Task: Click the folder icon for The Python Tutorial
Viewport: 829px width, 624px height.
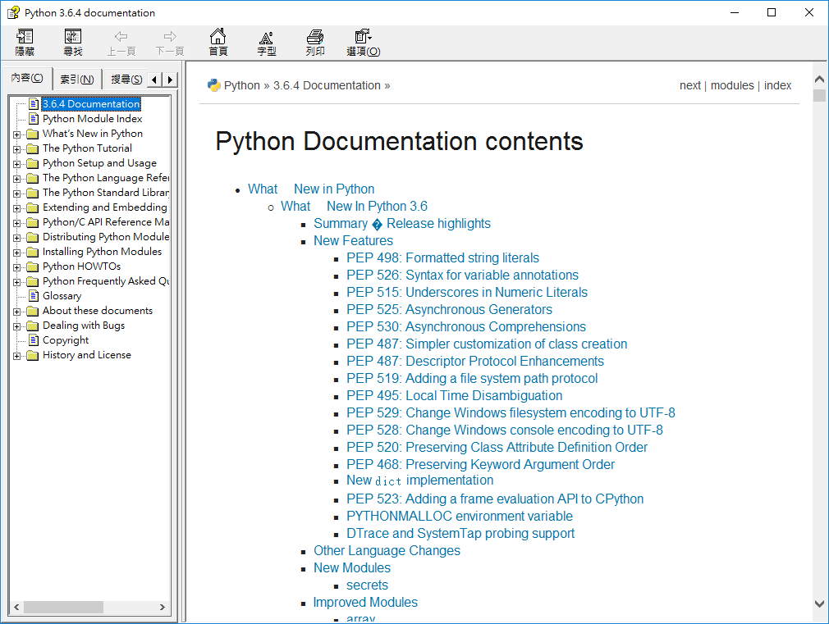Action: coord(33,148)
